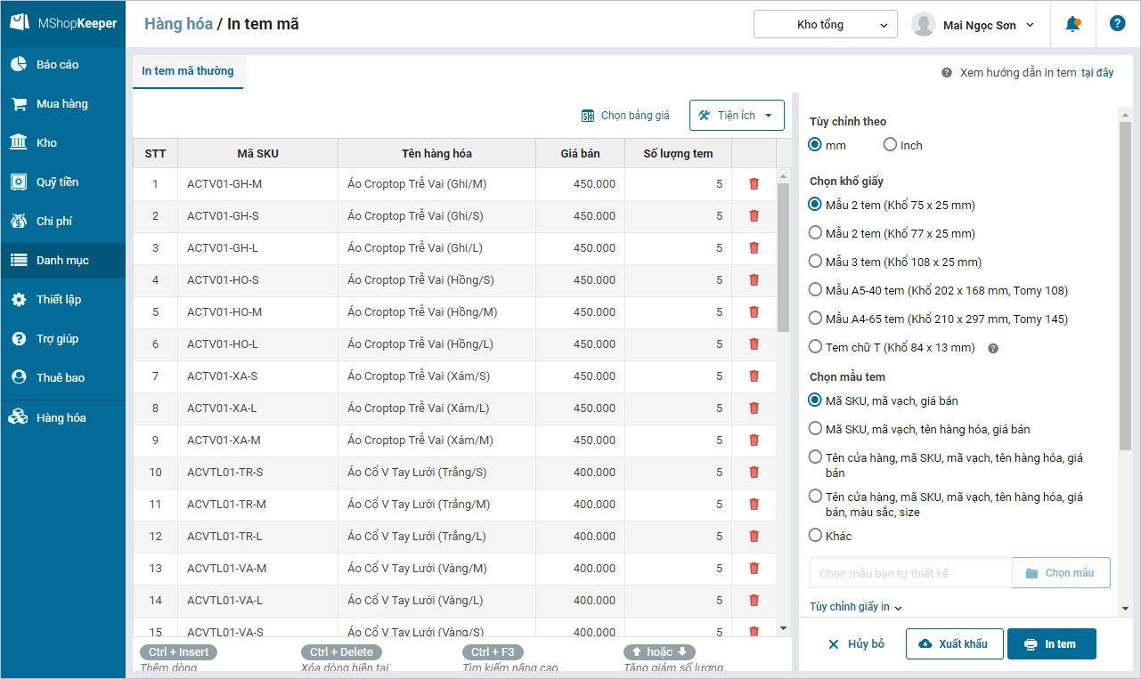Delete row ACTV01-XA-M with trash icon
This screenshot has width=1141, height=679.
click(754, 441)
